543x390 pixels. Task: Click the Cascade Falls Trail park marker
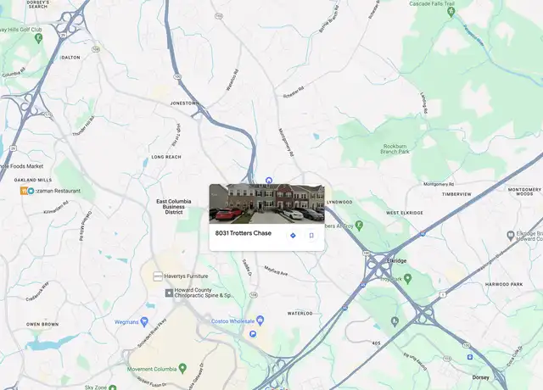451,13
